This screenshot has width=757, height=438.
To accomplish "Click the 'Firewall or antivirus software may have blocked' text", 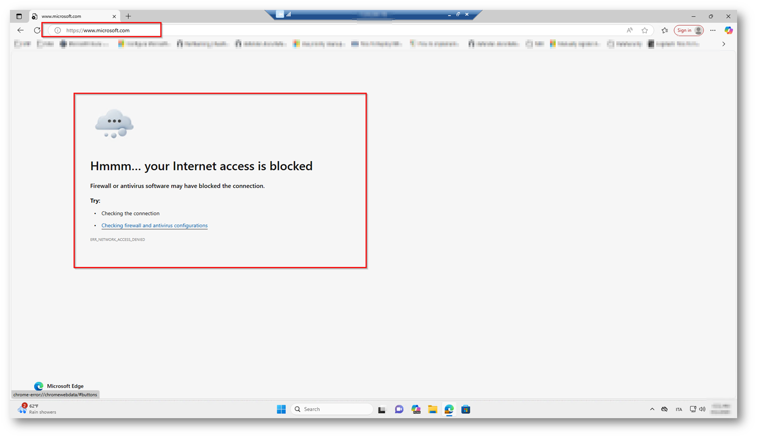I will 178,186.
